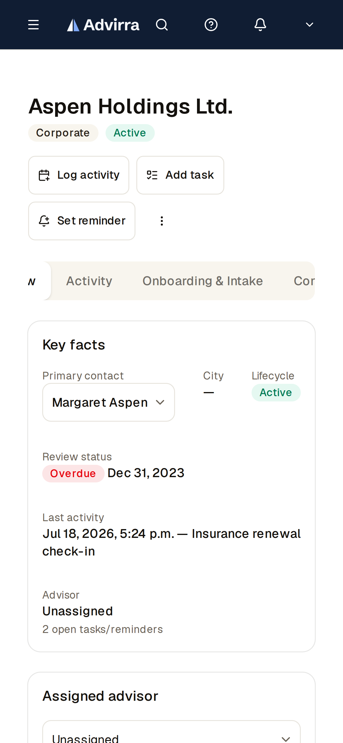The image size is (343, 743).
Task: Click the 2 open tasks/reminders text
Action: (103, 629)
